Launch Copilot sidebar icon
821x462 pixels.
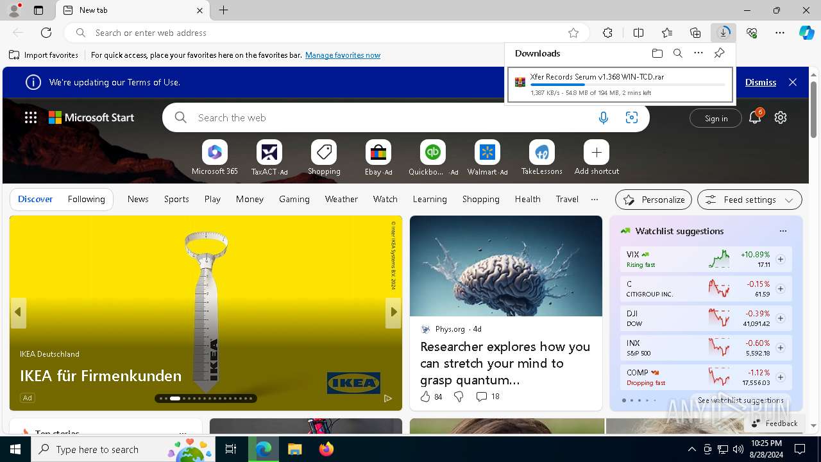click(806, 33)
